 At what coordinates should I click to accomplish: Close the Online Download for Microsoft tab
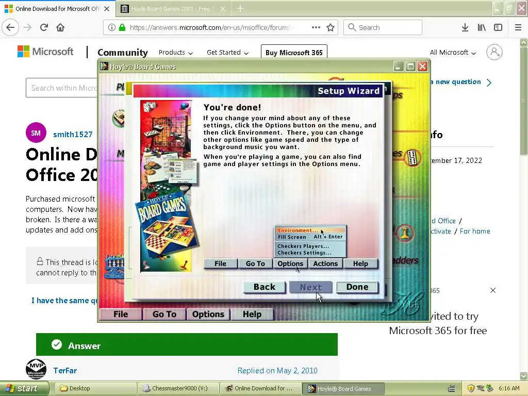tap(107, 9)
